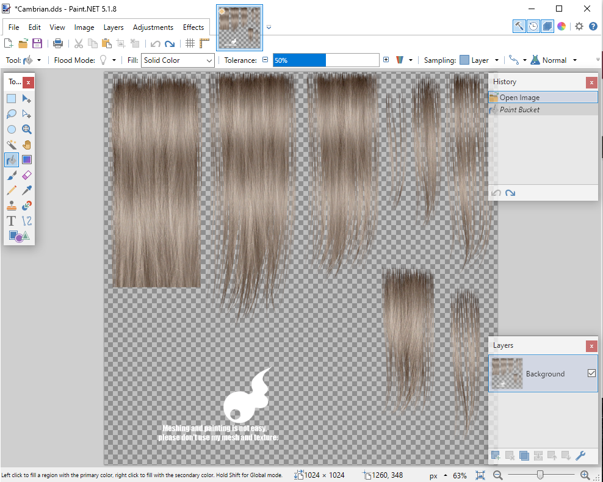Open the View menu
The height and width of the screenshot is (482, 603).
pos(57,27)
